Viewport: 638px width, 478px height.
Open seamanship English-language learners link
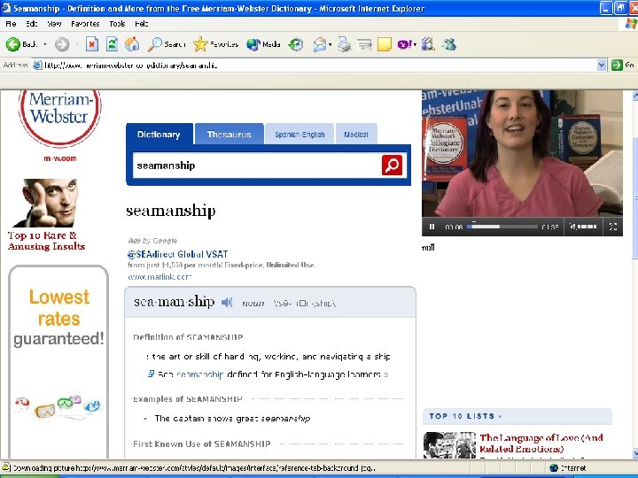[x=200, y=374]
